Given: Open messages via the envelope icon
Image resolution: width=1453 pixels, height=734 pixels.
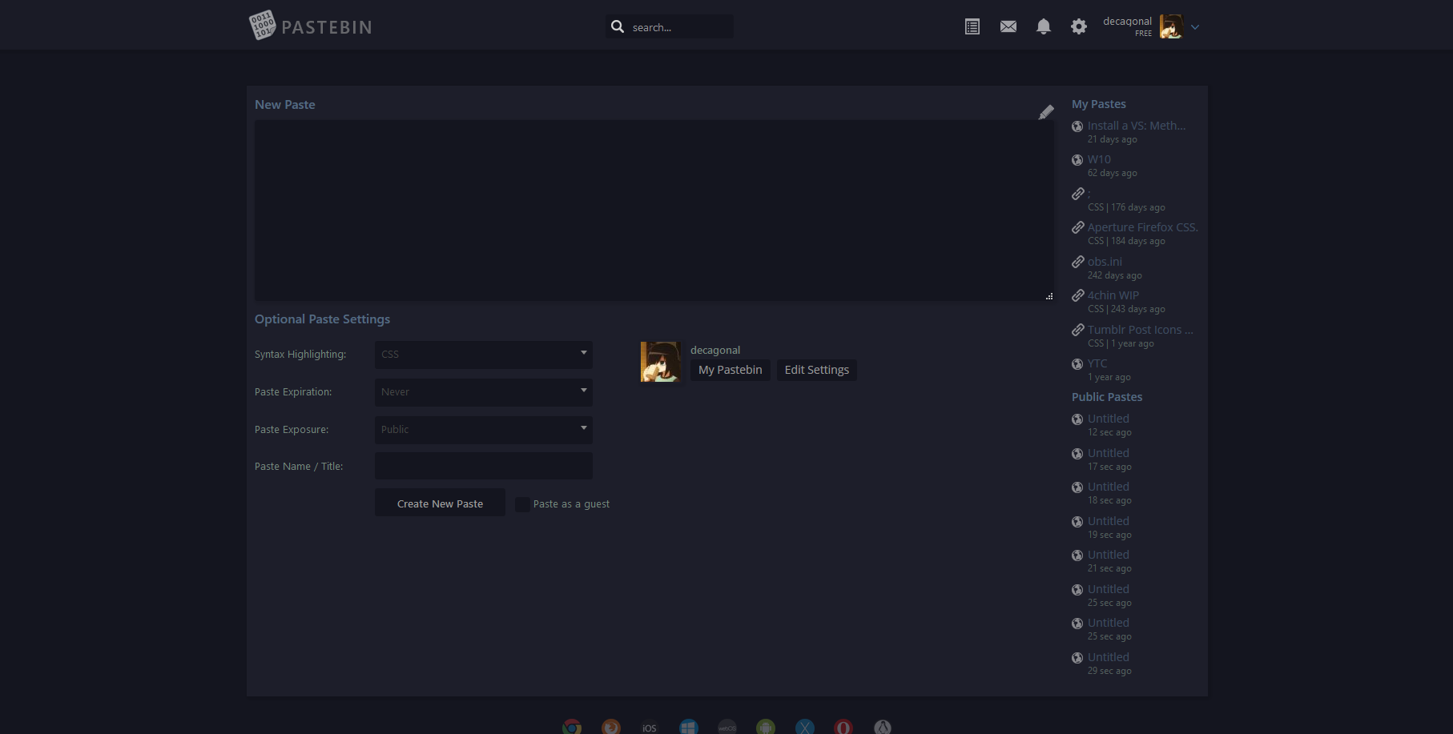Looking at the screenshot, I should pyautogui.click(x=1008, y=26).
